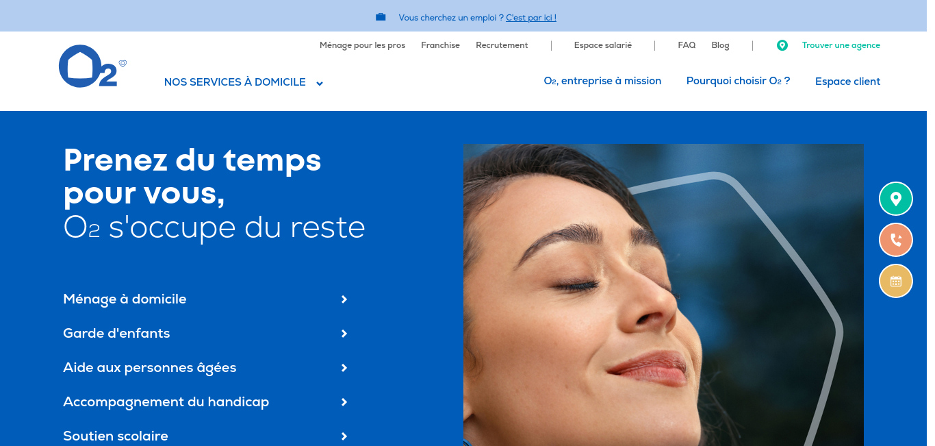Viewport: 935px width, 446px height.
Task: Click the green floating location pin button
Action: (x=896, y=199)
